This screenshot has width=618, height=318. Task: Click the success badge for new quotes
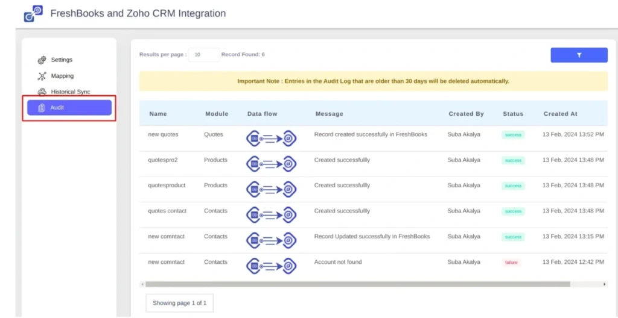513,135
